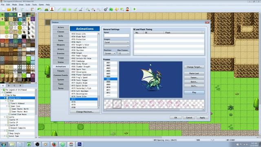Select the highlighted second cell in the animation strip
Image resolution: width=261 pixels, height=147 pixels.
tap(117, 104)
